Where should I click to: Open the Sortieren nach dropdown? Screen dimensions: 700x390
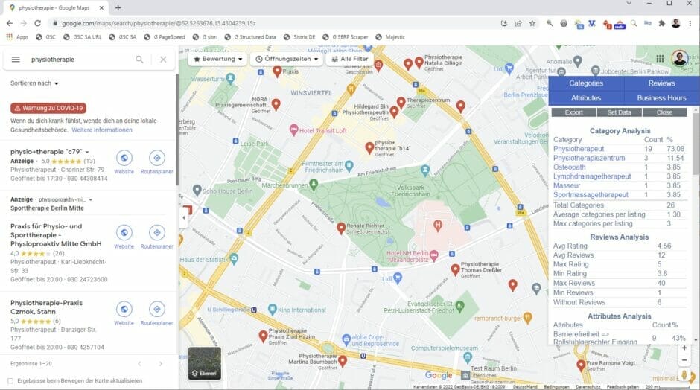(x=34, y=83)
